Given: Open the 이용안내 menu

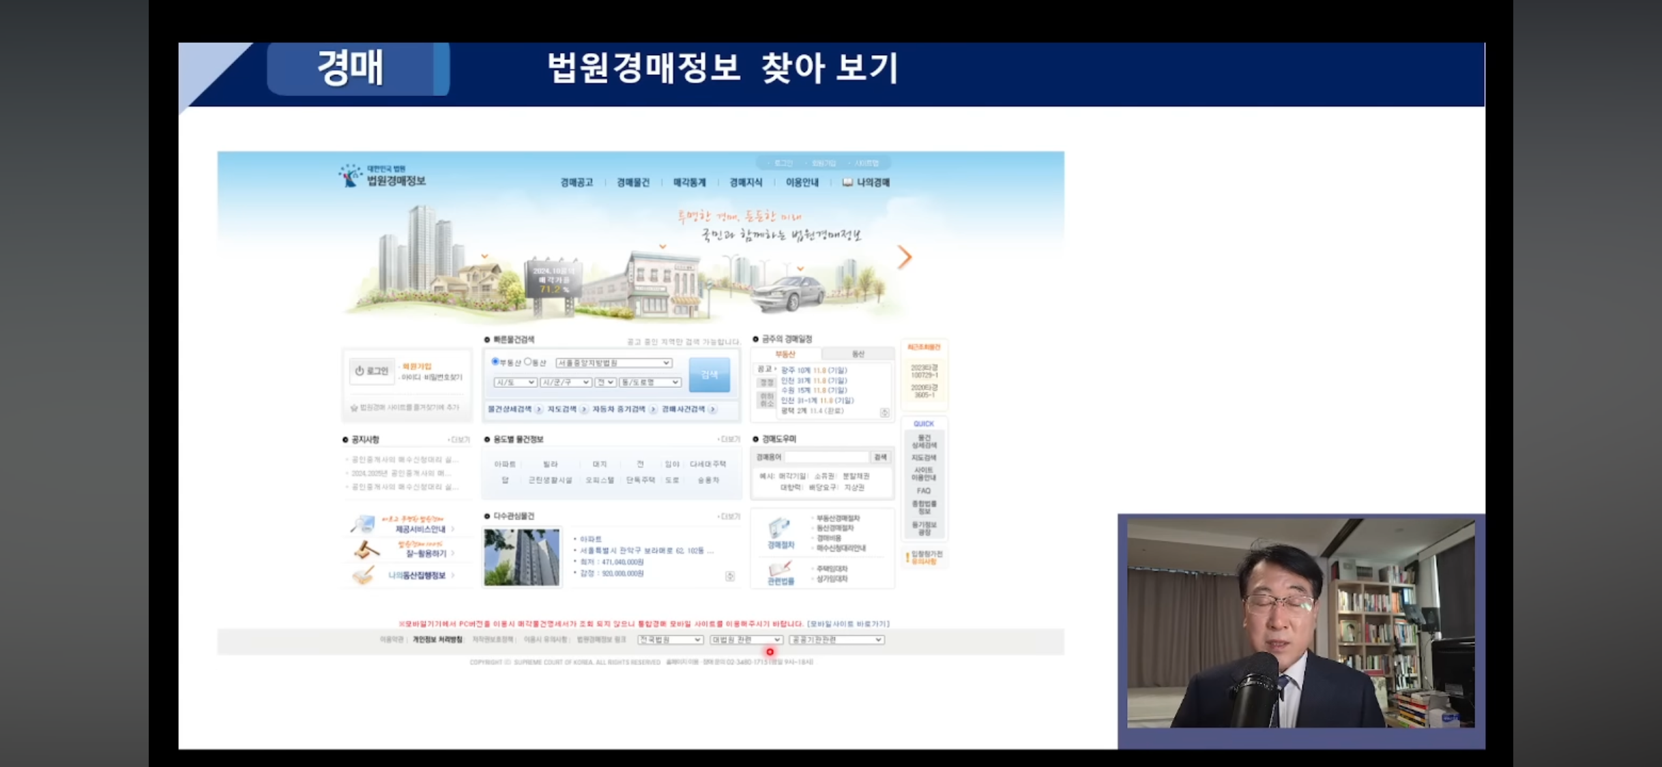Looking at the screenshot, I should click(802, 183).
